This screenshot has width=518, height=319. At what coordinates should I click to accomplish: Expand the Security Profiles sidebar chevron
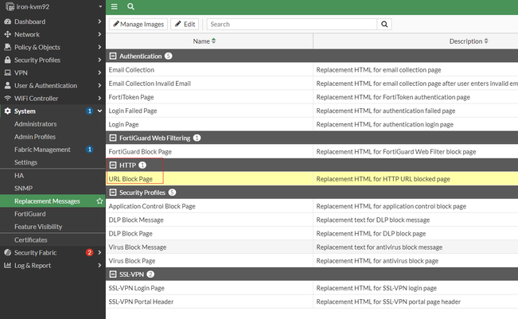pyautogui.click(x=99, y=60)
